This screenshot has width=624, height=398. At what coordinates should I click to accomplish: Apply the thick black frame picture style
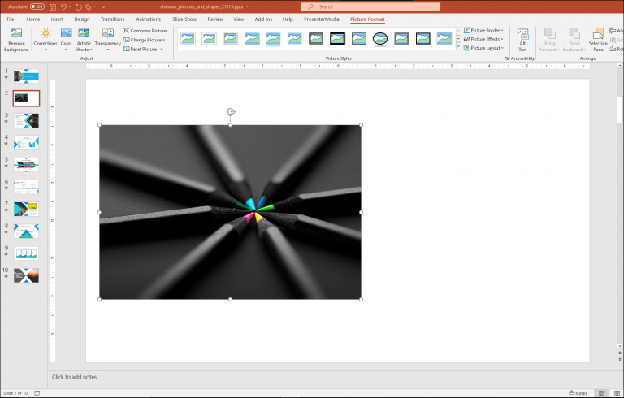[x=337, y=39]
